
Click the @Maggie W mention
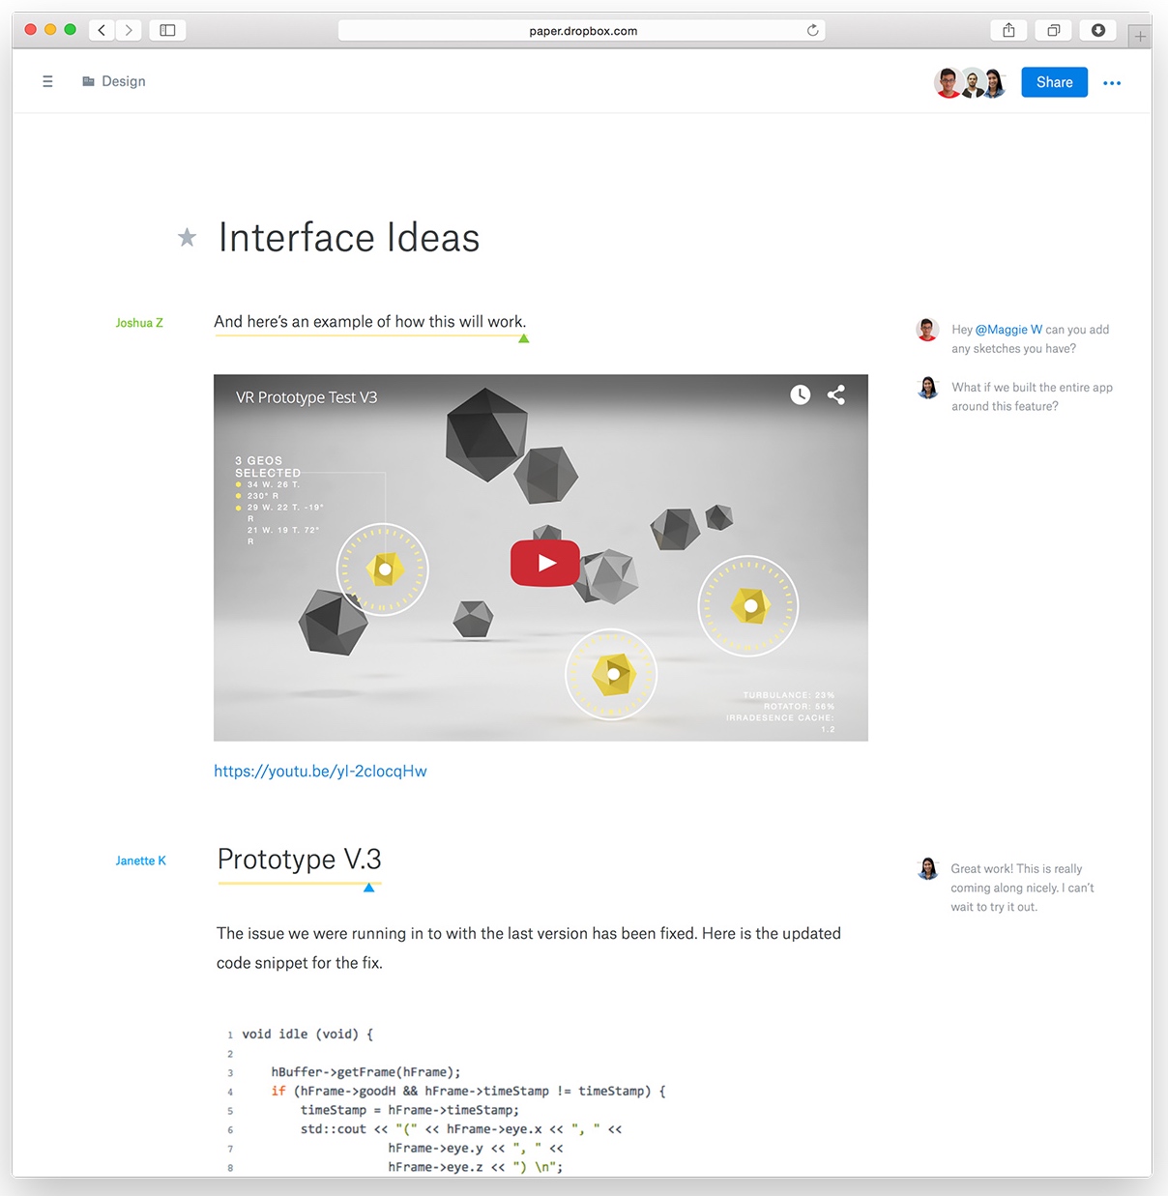click(x=1008, y=330)
